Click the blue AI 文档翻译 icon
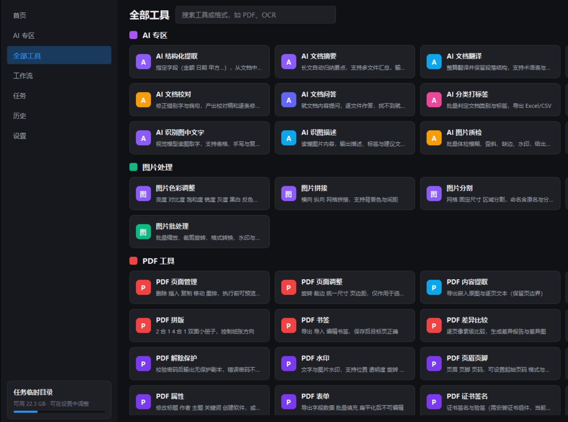 click(x=434, y=62)
